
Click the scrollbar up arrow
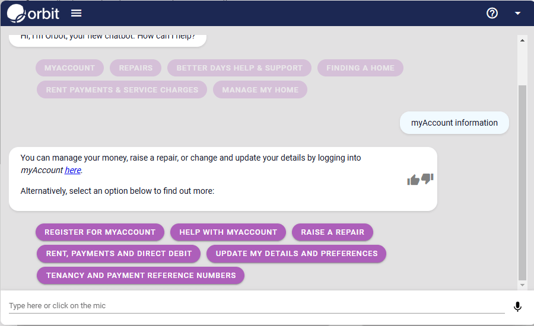click(522, 40)
